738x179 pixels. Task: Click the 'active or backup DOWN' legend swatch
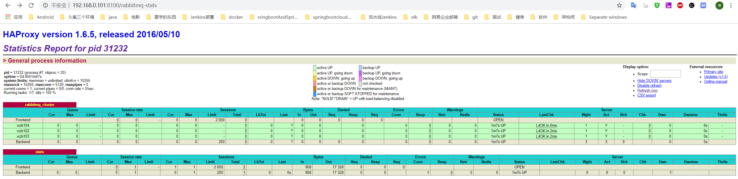[315, 84]
